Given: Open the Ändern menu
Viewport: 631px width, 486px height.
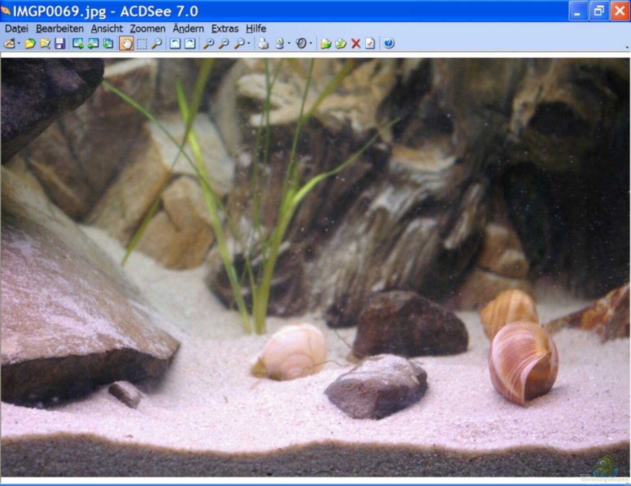Looking at the screenshot, I should coord(188,29).
